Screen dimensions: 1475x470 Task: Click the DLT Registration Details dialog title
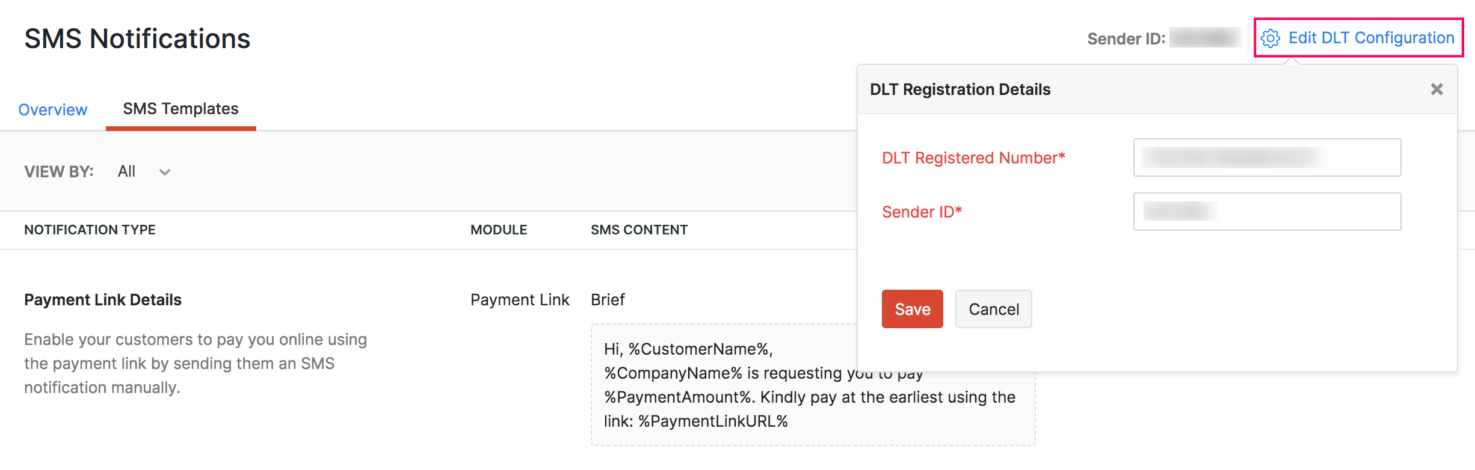(x=960, y=89)
